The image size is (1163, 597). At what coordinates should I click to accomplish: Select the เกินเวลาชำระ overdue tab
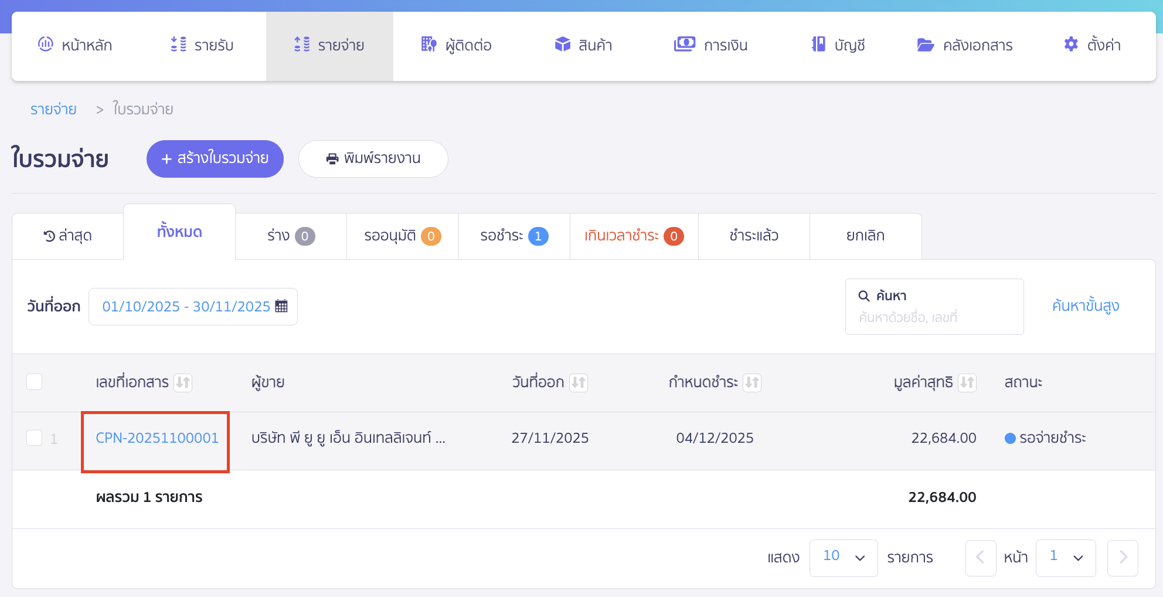pyautogui.click(x=633, y=236)
